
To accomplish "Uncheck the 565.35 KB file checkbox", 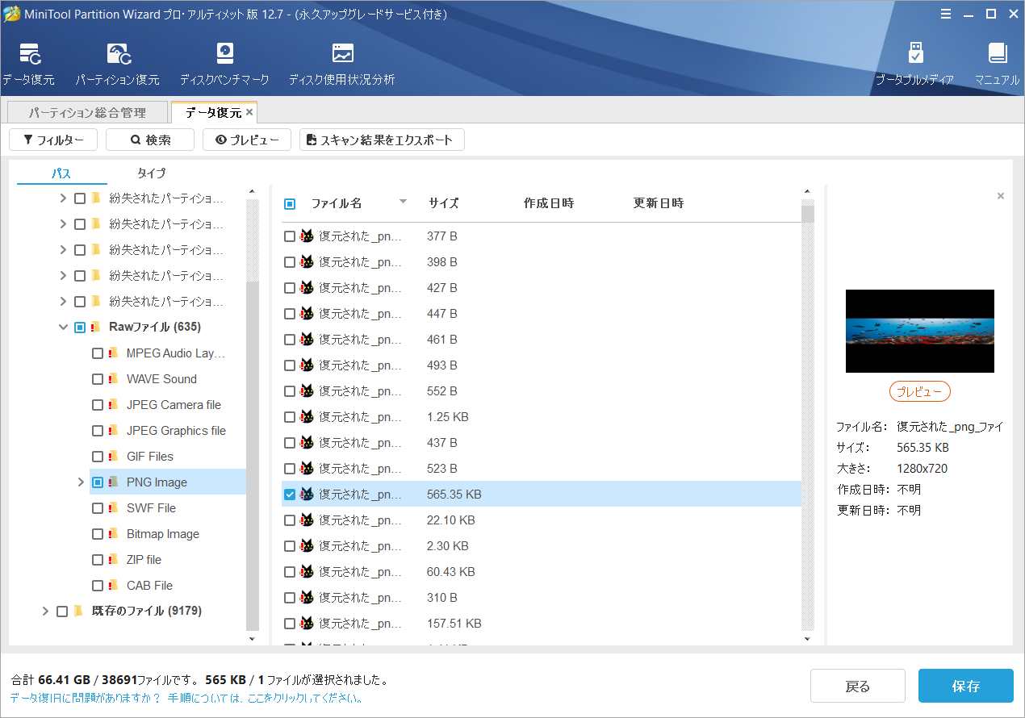I will click(290, 495).
